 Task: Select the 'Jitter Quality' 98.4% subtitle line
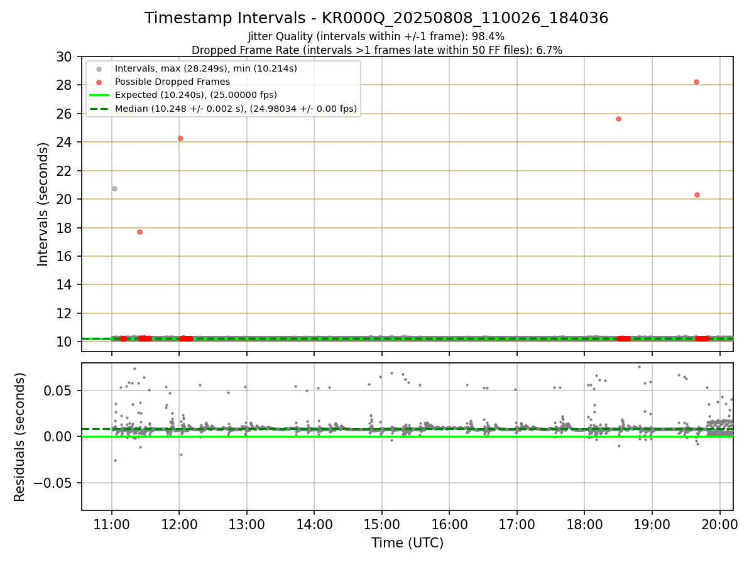tap(376, 36)
